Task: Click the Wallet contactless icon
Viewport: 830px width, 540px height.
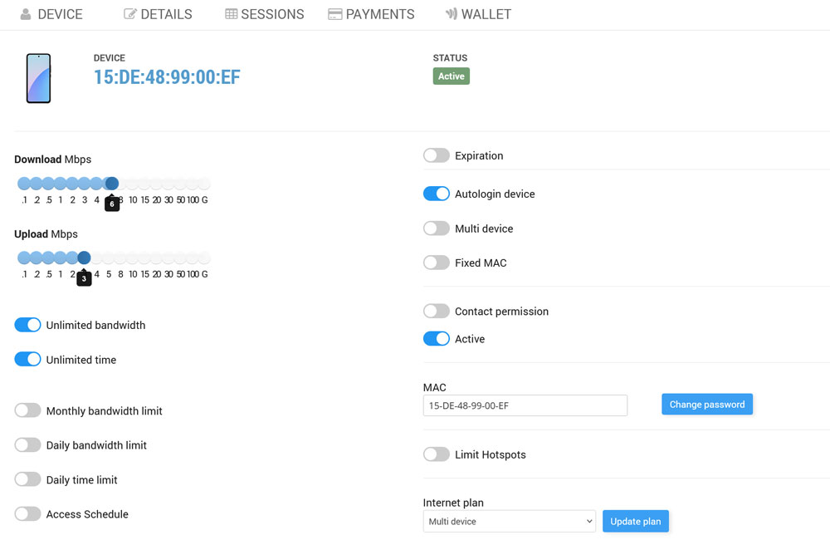Action: (x=452, y=14)
